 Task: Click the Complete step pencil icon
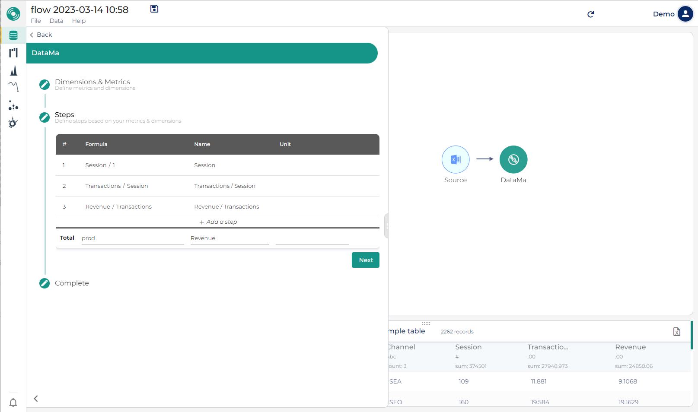[x=45, y=283]
